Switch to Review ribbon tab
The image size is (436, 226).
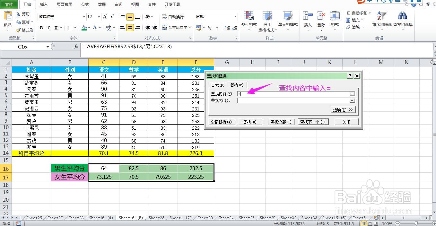click(x=118, y=4)
